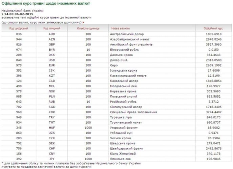Click the 'Кількість одиниць' column header
This screenshot has height=169, width=233.
point(88,28)
